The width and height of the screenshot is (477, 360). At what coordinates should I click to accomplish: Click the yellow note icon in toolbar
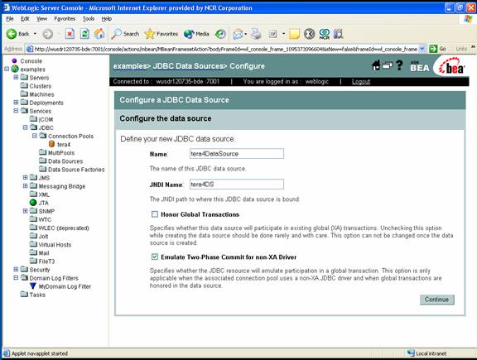pos(294,34)
